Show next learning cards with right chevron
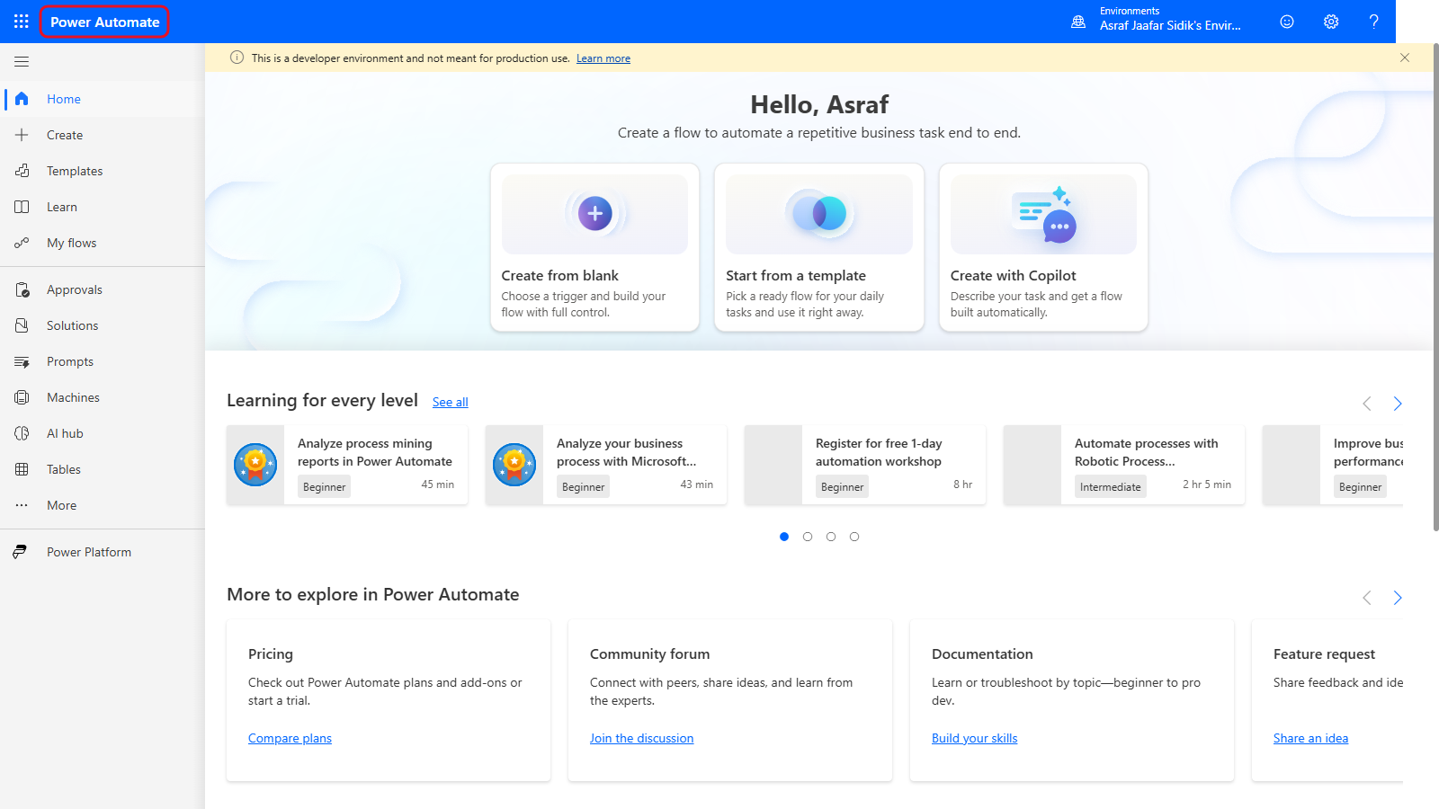Screen dimensions: 1439x809 coord(1398,404)
